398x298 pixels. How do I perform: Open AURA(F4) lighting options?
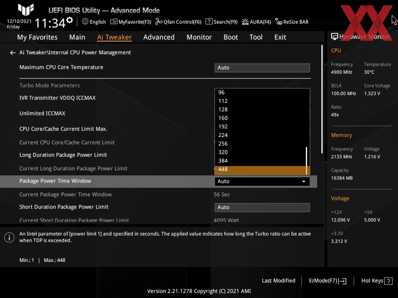(256, 22)
